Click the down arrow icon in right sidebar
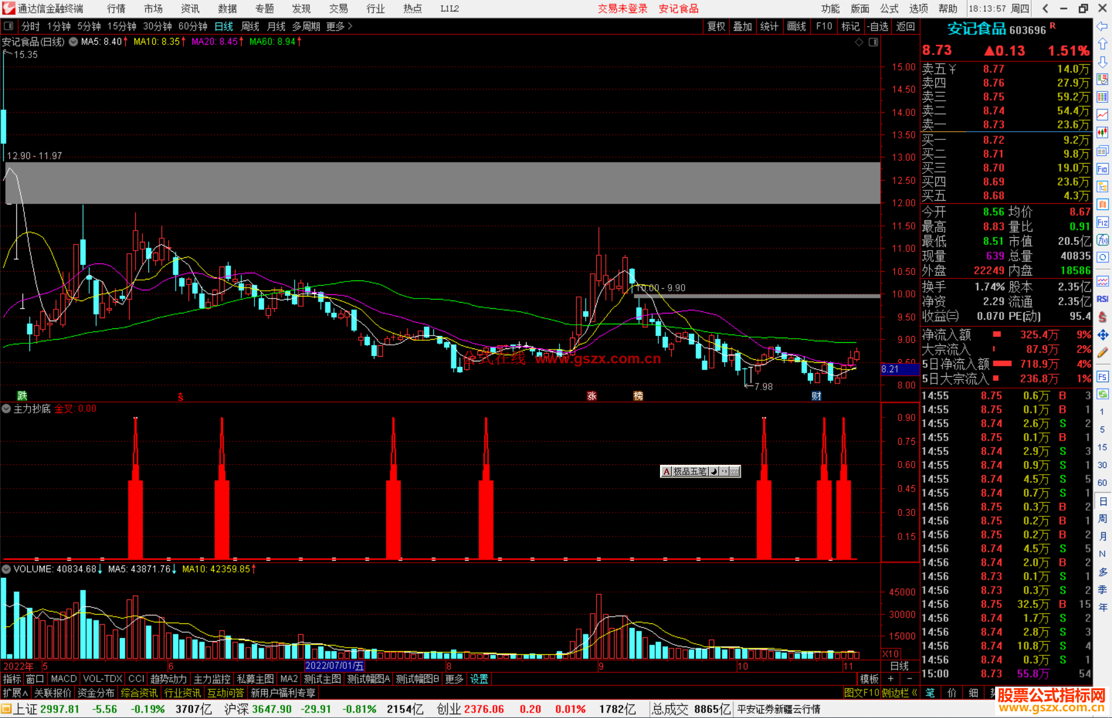Image resolution: width=1112 pixels, height=718 pixels. click(x=1102, y=62)
